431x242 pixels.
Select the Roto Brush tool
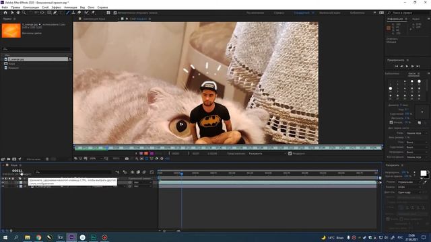pyautogui.click(x=87, y=13)
